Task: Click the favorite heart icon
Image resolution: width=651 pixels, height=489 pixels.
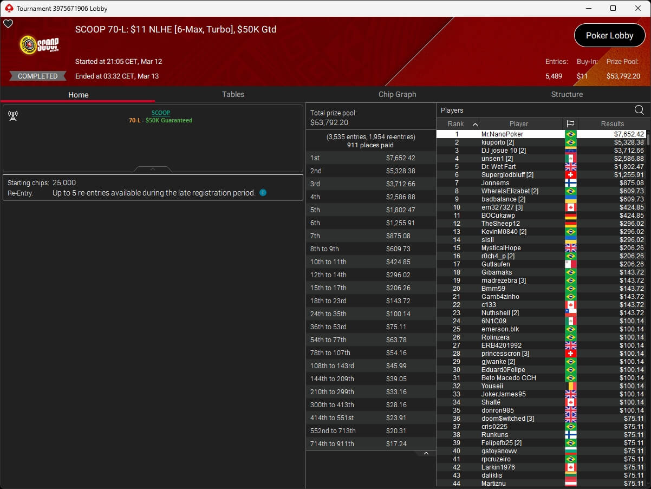Action: [x=8, y=24]
